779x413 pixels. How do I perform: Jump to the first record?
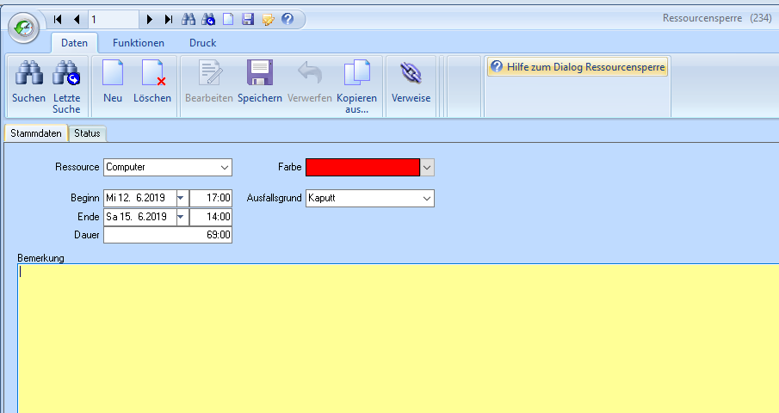(x=59, y=19)
